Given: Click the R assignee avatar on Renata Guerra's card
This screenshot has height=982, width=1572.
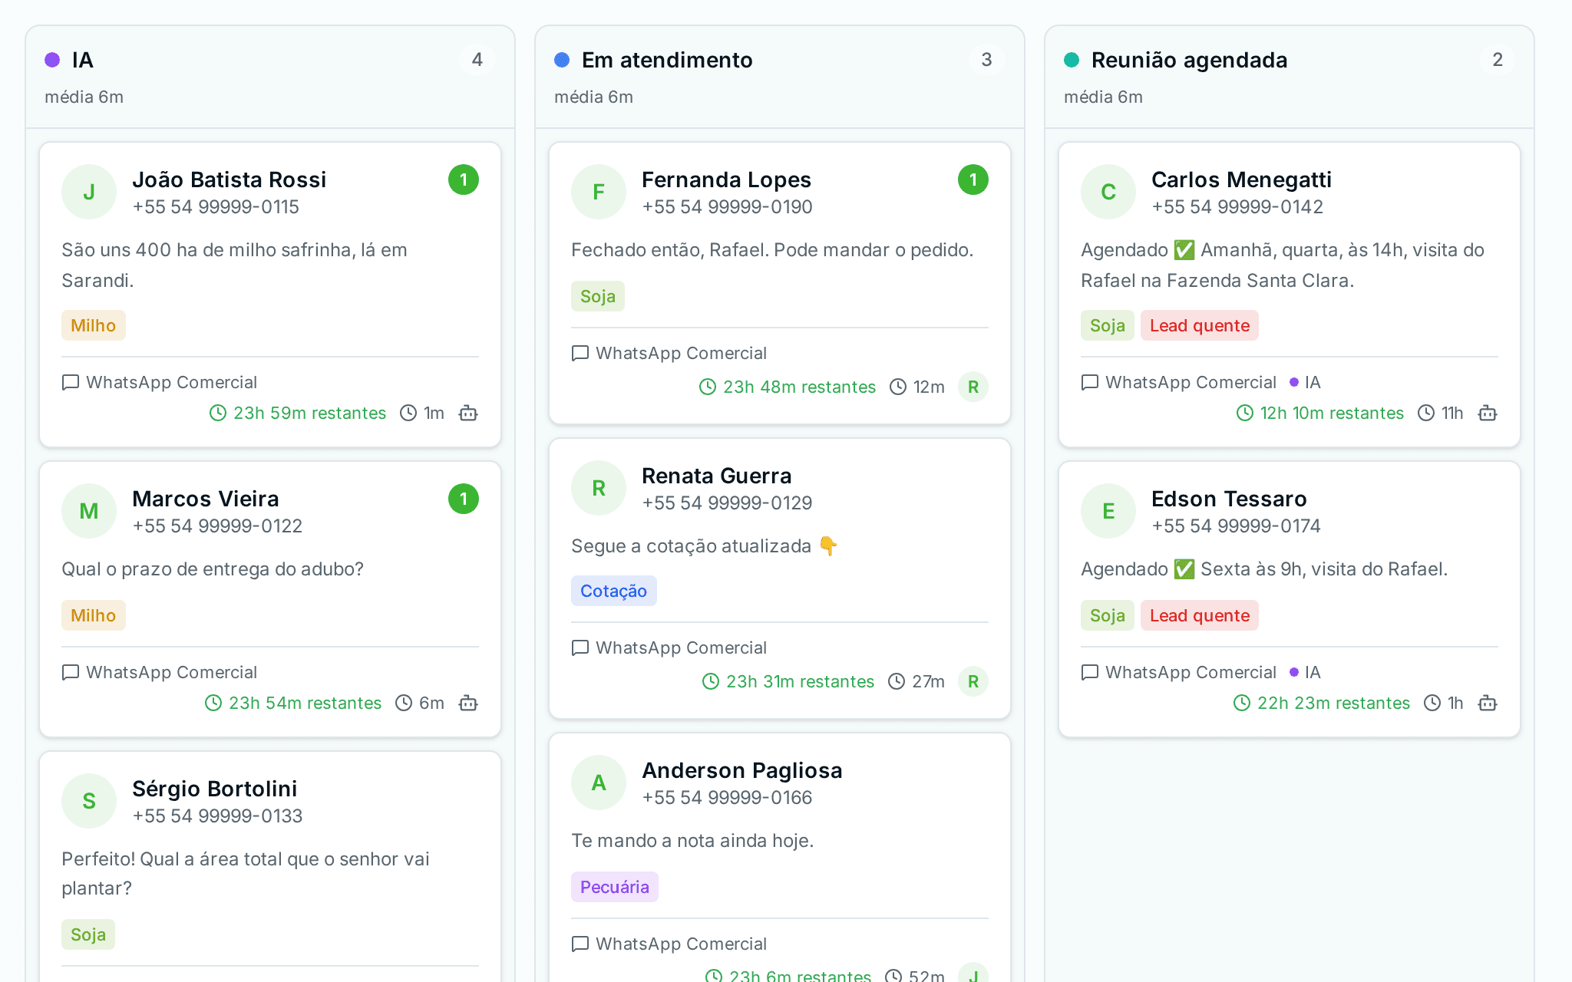Looking at the screenshot, I should (973, 681).
